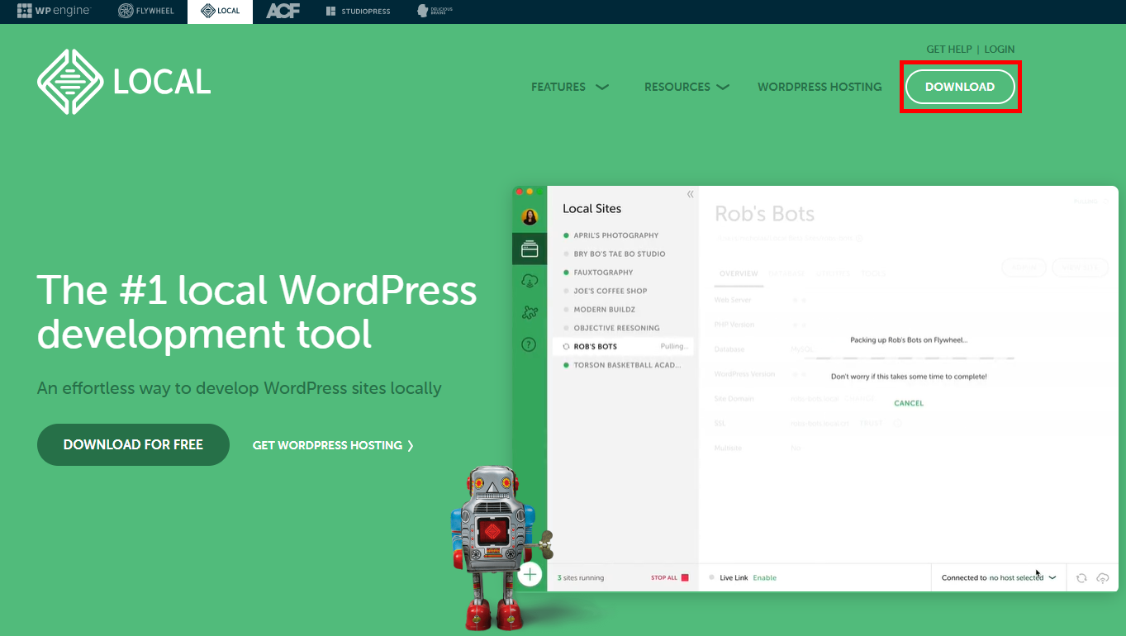Open the Connected to host dropdown
The width and height of the screenshot is (1126, 636).
[x=999, y=578]
